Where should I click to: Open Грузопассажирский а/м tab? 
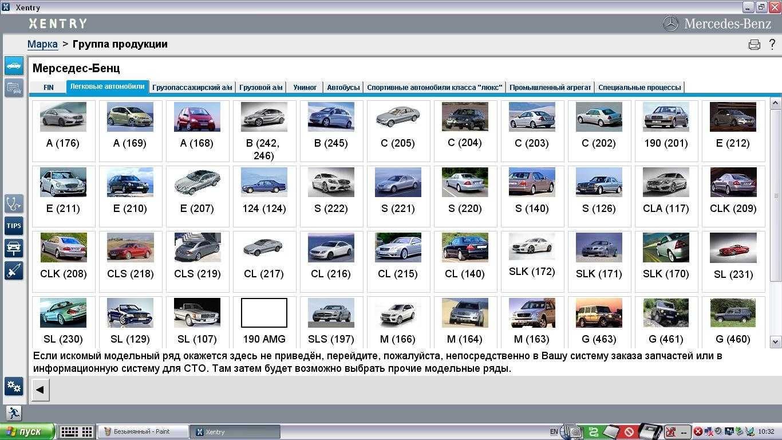point(192,87)
